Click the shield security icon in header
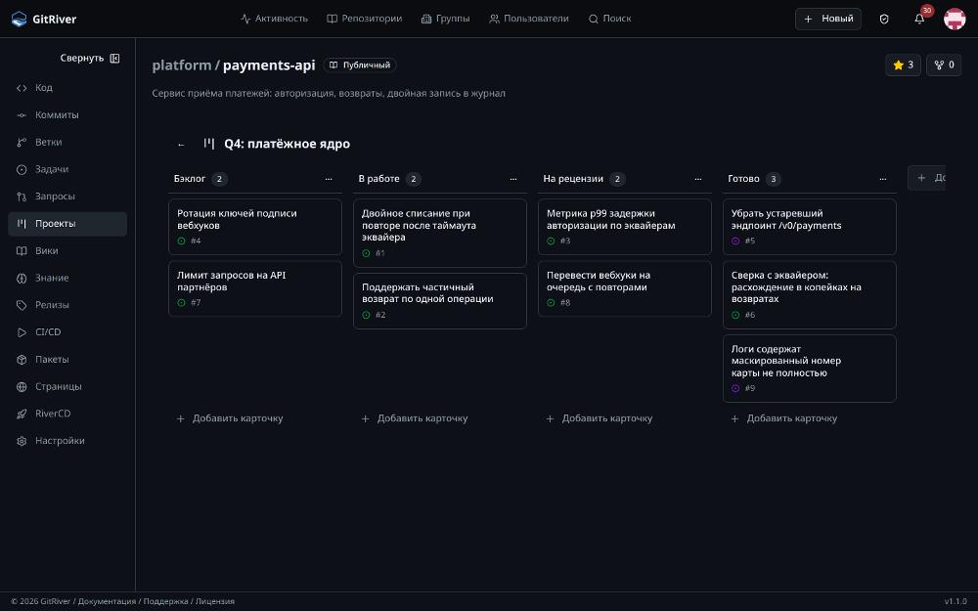Screen dimensions: 978x611 click(884, 19)
